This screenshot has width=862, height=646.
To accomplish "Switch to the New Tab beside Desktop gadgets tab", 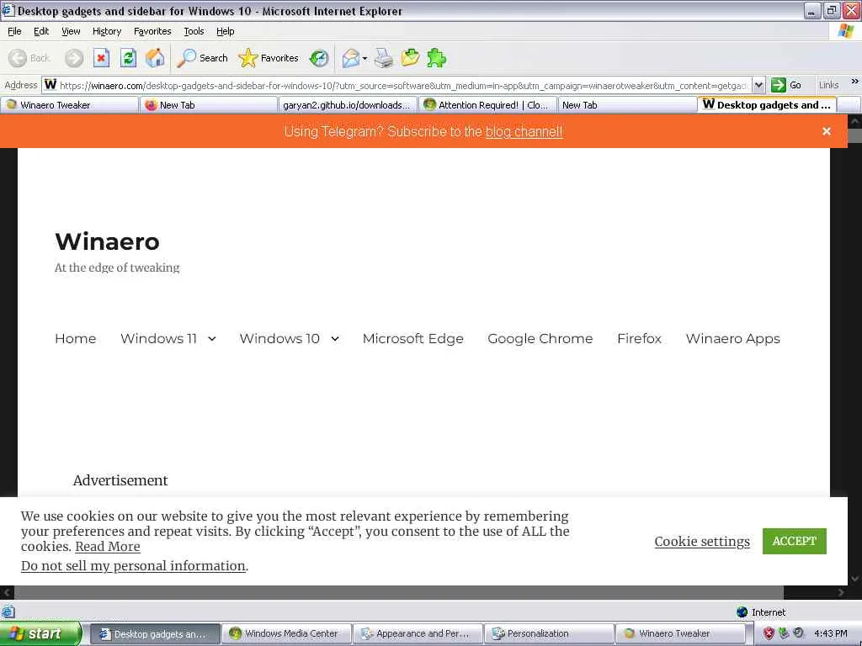I will point(626,105).
